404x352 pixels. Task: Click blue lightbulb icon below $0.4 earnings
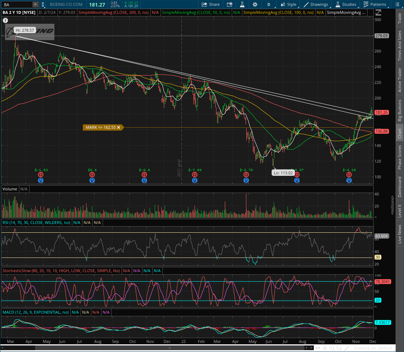point(92,181)
